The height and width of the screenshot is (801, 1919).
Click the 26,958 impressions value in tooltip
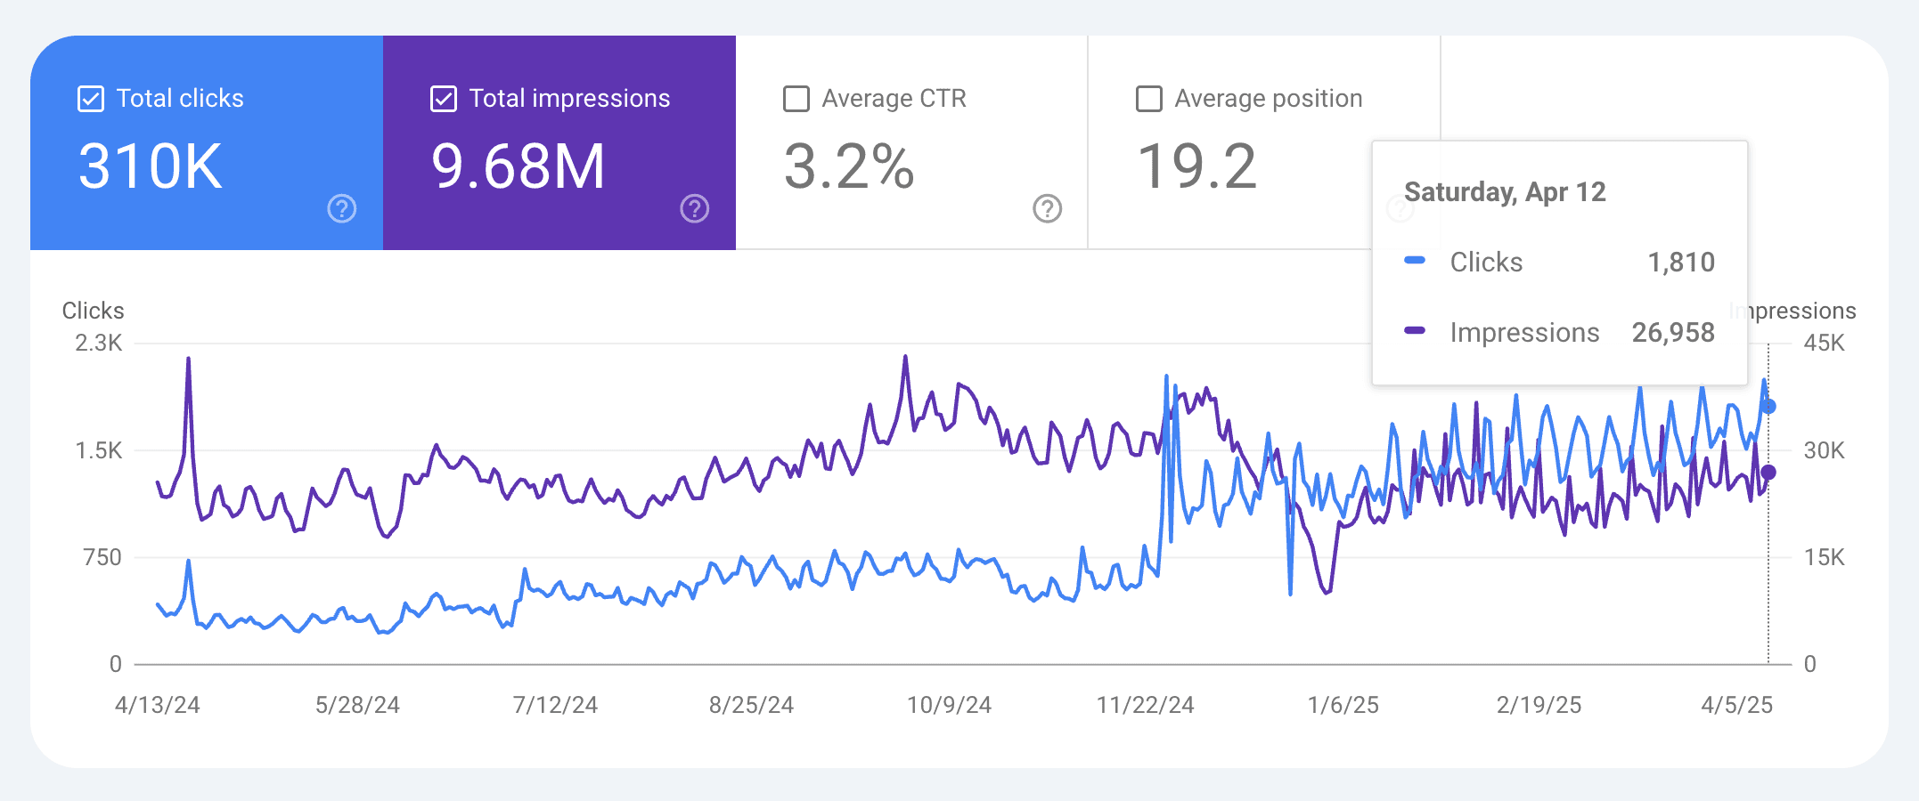tap(1672, 333)
